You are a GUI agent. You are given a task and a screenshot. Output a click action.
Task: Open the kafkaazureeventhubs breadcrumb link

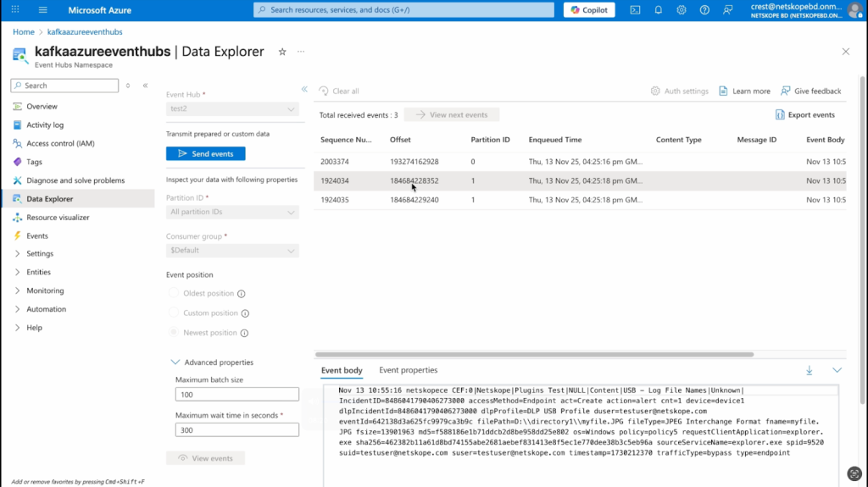point(85,32)
